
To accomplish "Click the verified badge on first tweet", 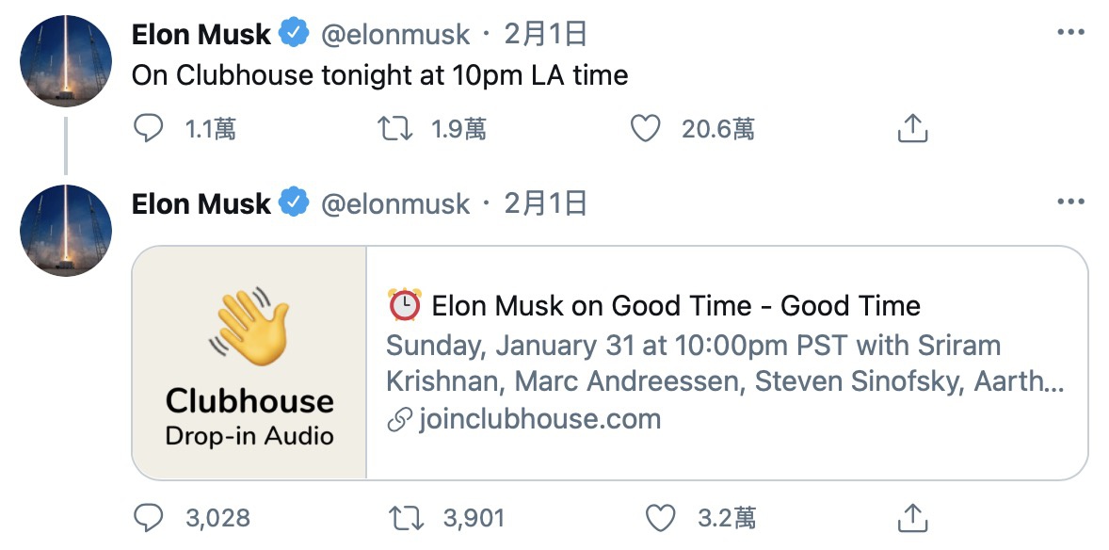I will (295, 35).
